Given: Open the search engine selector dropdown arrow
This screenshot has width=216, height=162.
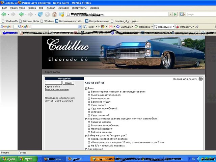Looking at the screenshot, I should tap(185, 14).
